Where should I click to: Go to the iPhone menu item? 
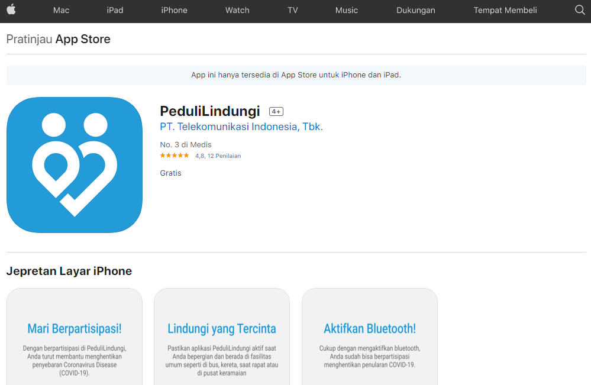tap(174, 10)
